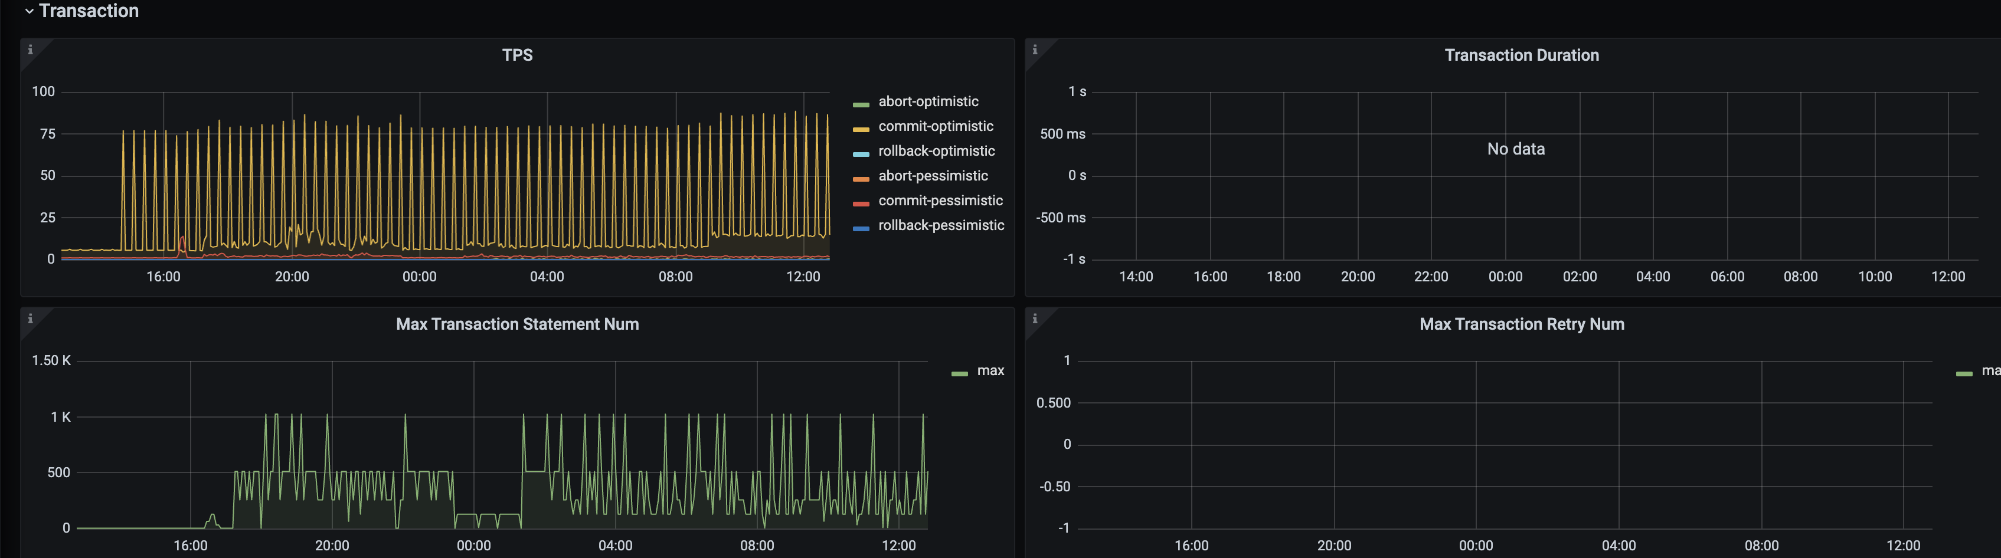Click the blue rollback-pessimistic color swatch

click(x=861, y=228)
